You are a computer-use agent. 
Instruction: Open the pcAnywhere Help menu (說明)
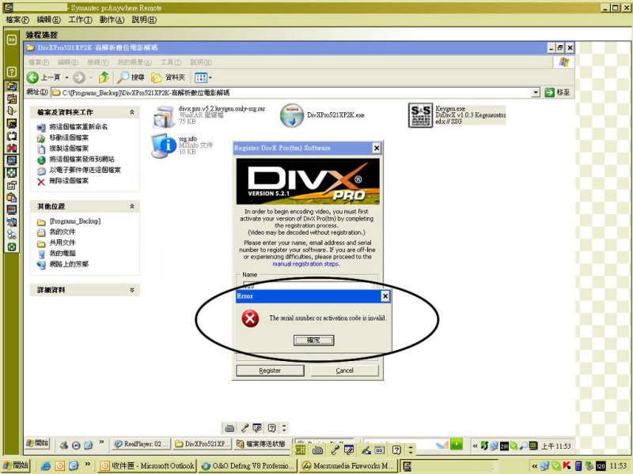point(144,20)
